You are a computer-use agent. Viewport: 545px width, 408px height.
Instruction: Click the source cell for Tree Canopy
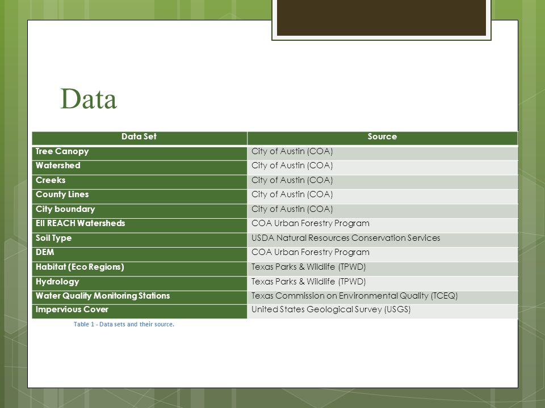[382, 153]
